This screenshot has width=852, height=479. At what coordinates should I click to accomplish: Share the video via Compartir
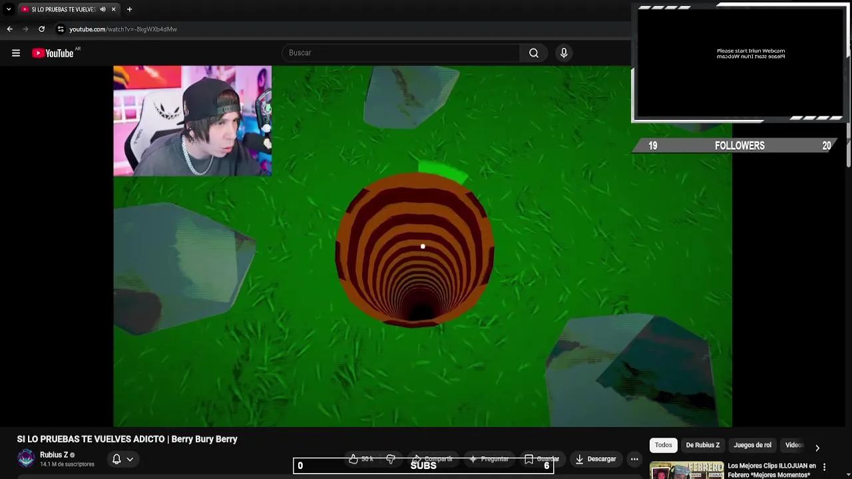[432, 459]
